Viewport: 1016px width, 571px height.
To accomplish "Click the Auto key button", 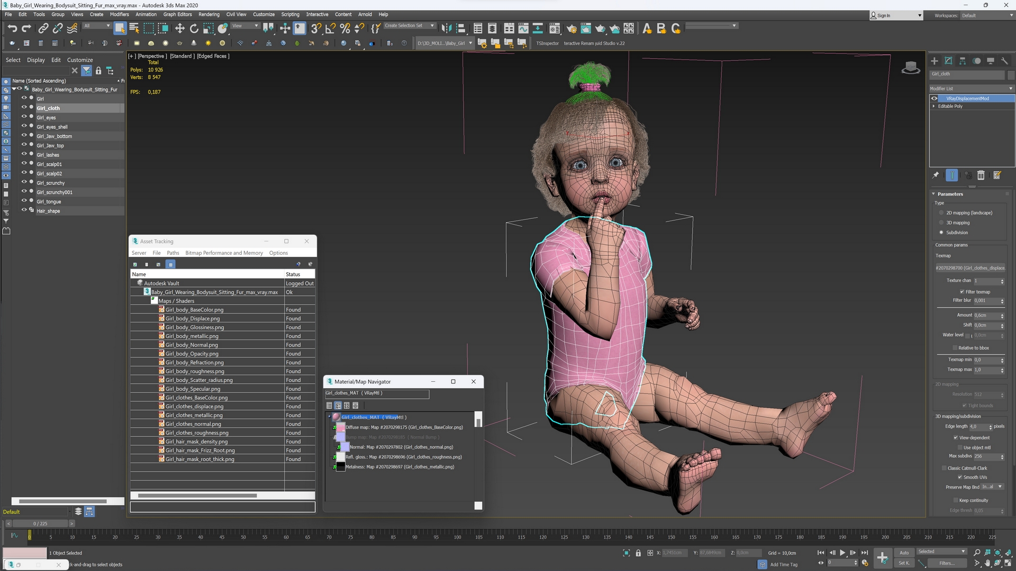I will pyautogui.click(x=904, y=553).
